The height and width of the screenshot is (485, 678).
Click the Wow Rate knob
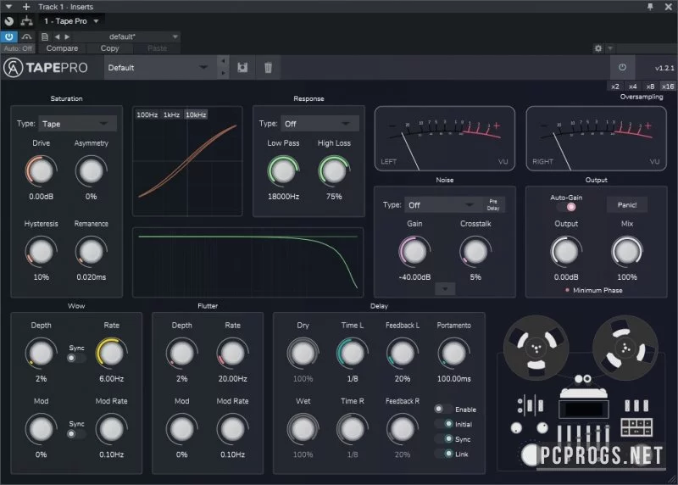pos(112,353)
